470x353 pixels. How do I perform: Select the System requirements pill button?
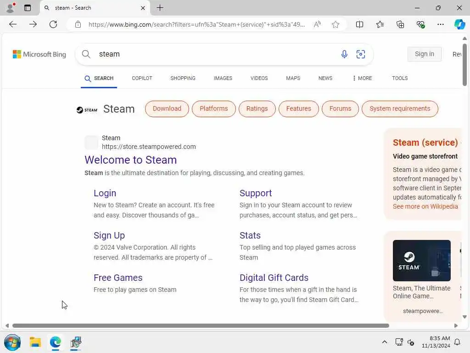400,108
